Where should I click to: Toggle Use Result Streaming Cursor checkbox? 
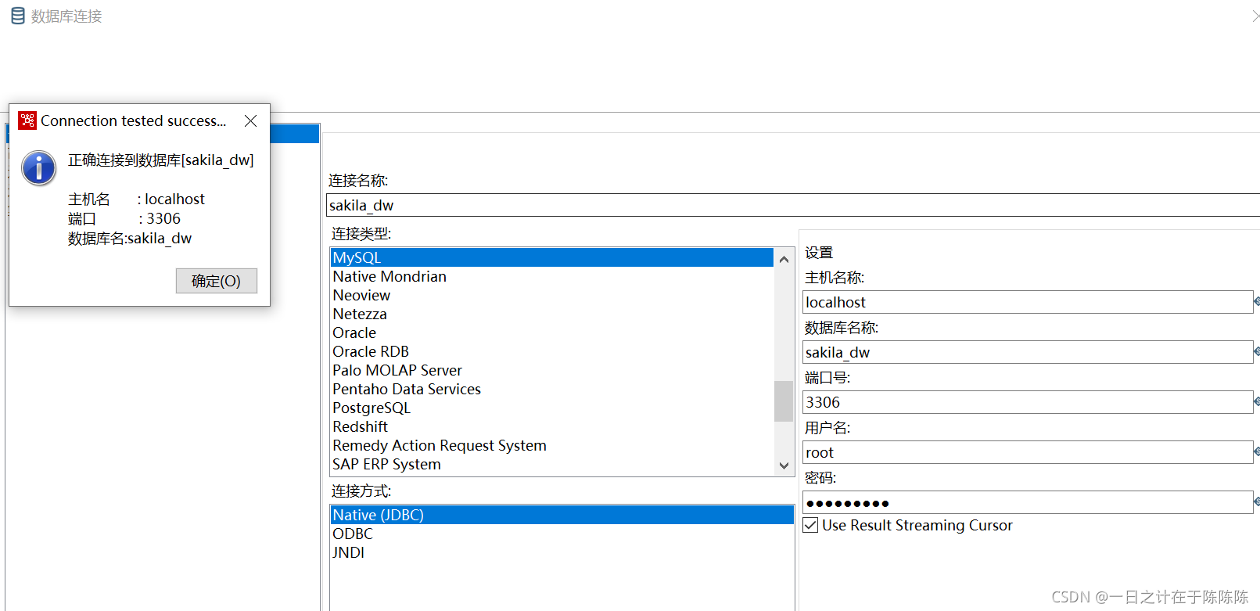(811, 525)
